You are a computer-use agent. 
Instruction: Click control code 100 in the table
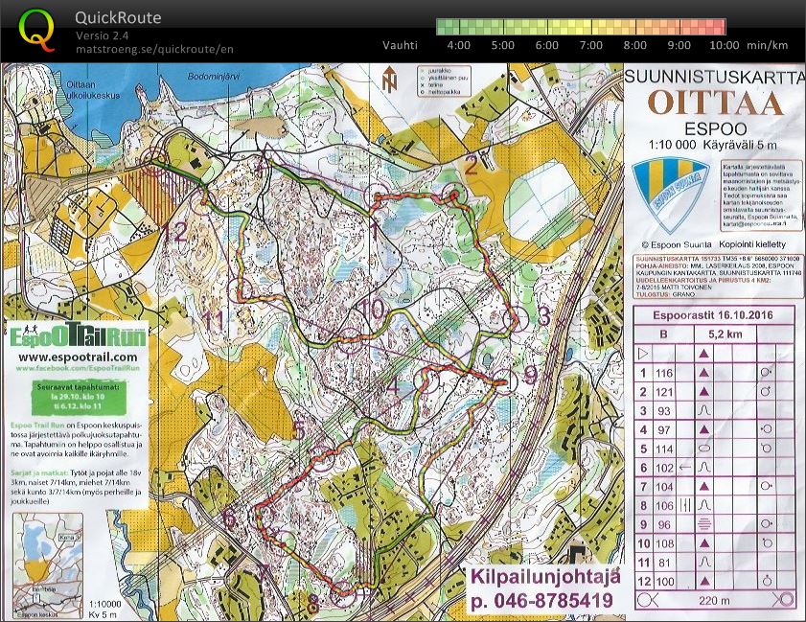tap(664, 582)
